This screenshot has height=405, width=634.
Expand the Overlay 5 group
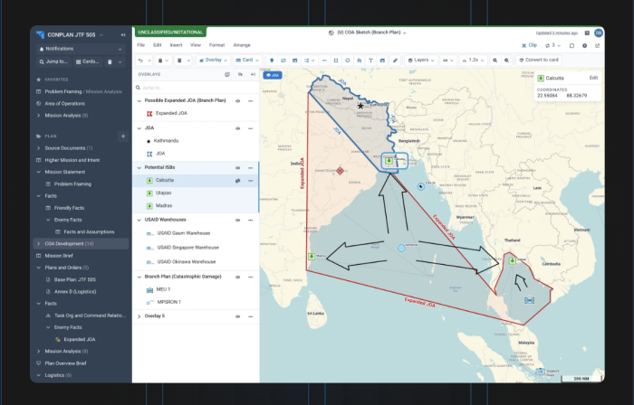click(139, 316)
